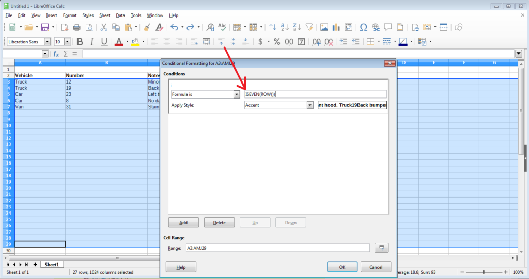Viewport: 529px width, 279px height.
Task: Click the Add condition button
Action: [183, 223]
